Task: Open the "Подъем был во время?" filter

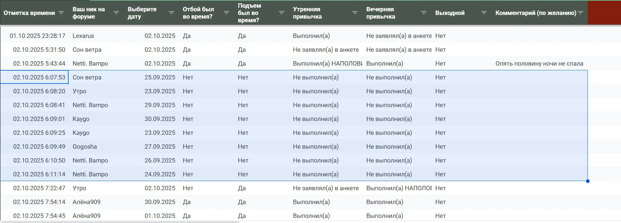Action: (x=281, y=13)
